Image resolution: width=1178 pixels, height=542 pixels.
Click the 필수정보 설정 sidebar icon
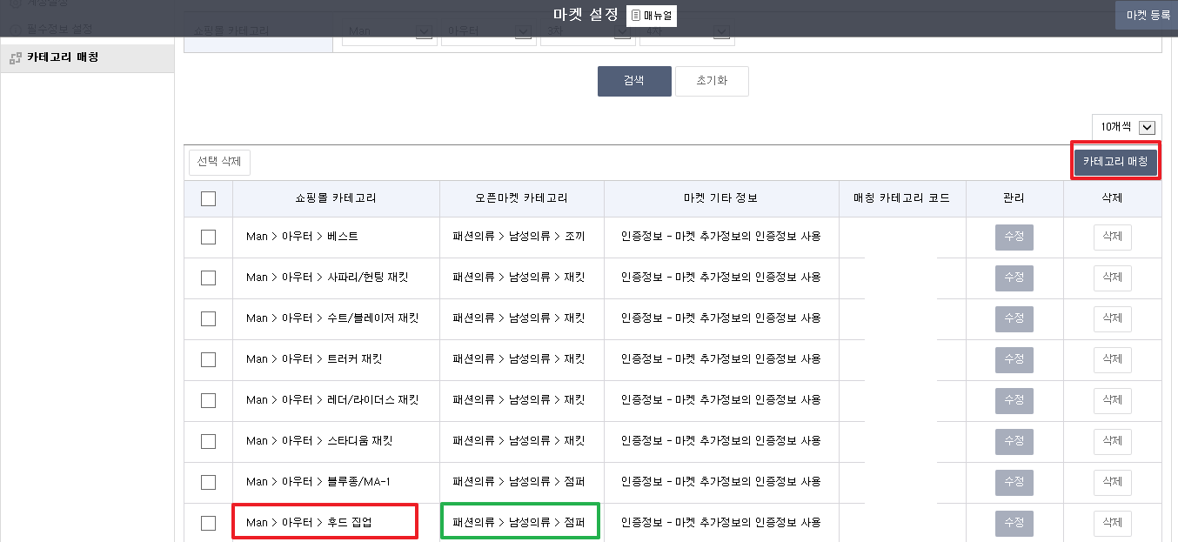15,30
